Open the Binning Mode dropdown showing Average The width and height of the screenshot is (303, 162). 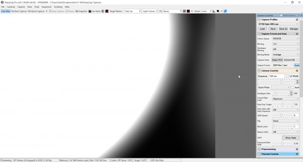click(286, 55)
